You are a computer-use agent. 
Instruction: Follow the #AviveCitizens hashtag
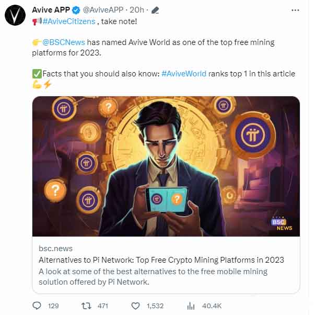pyautogui.click(x=70, y=21)
